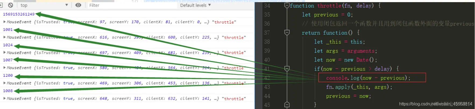The image size is (475, 109).
Task: Click the 'previous = now;' code line
Action: pyautogui.click(x=349, y=96)
